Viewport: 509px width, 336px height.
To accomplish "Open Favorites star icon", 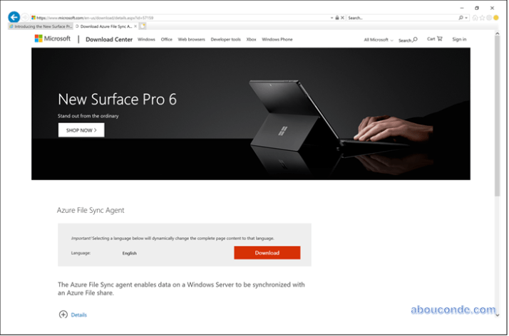I will [482, 18].
